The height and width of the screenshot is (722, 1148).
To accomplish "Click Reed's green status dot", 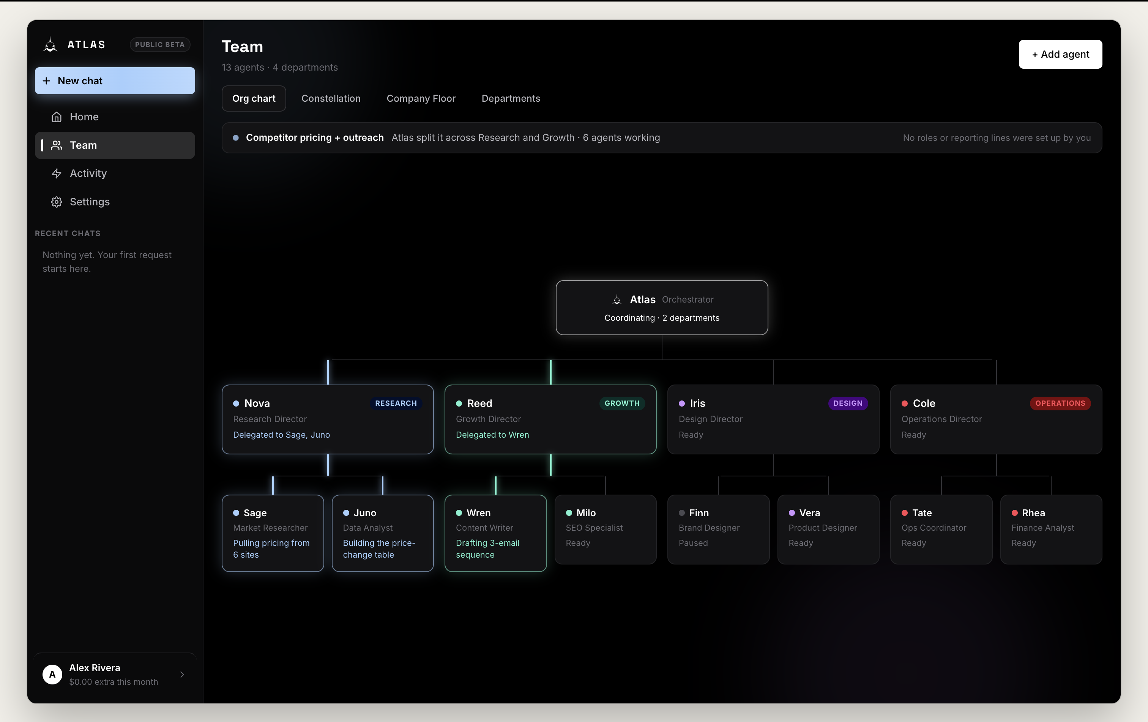I will [459, 404].
